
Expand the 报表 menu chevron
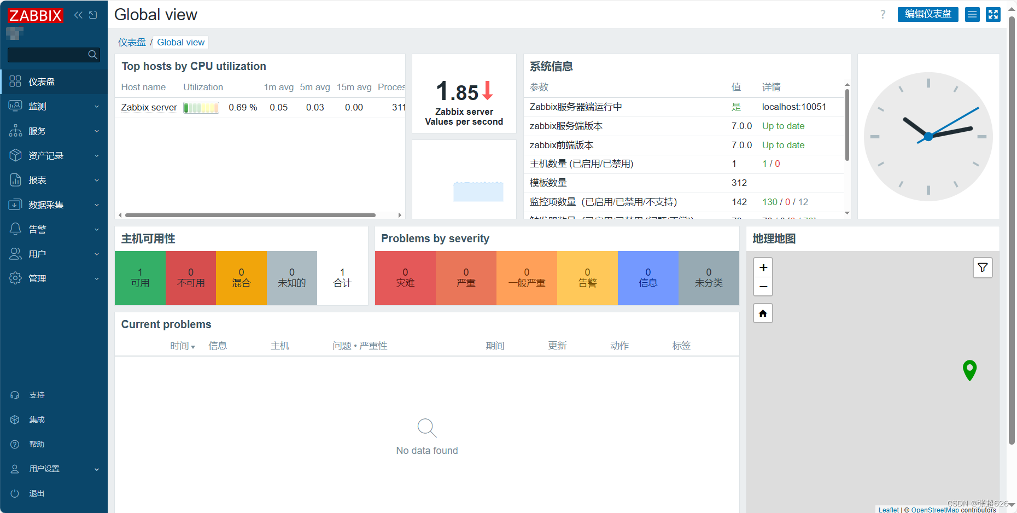(97, 180)
